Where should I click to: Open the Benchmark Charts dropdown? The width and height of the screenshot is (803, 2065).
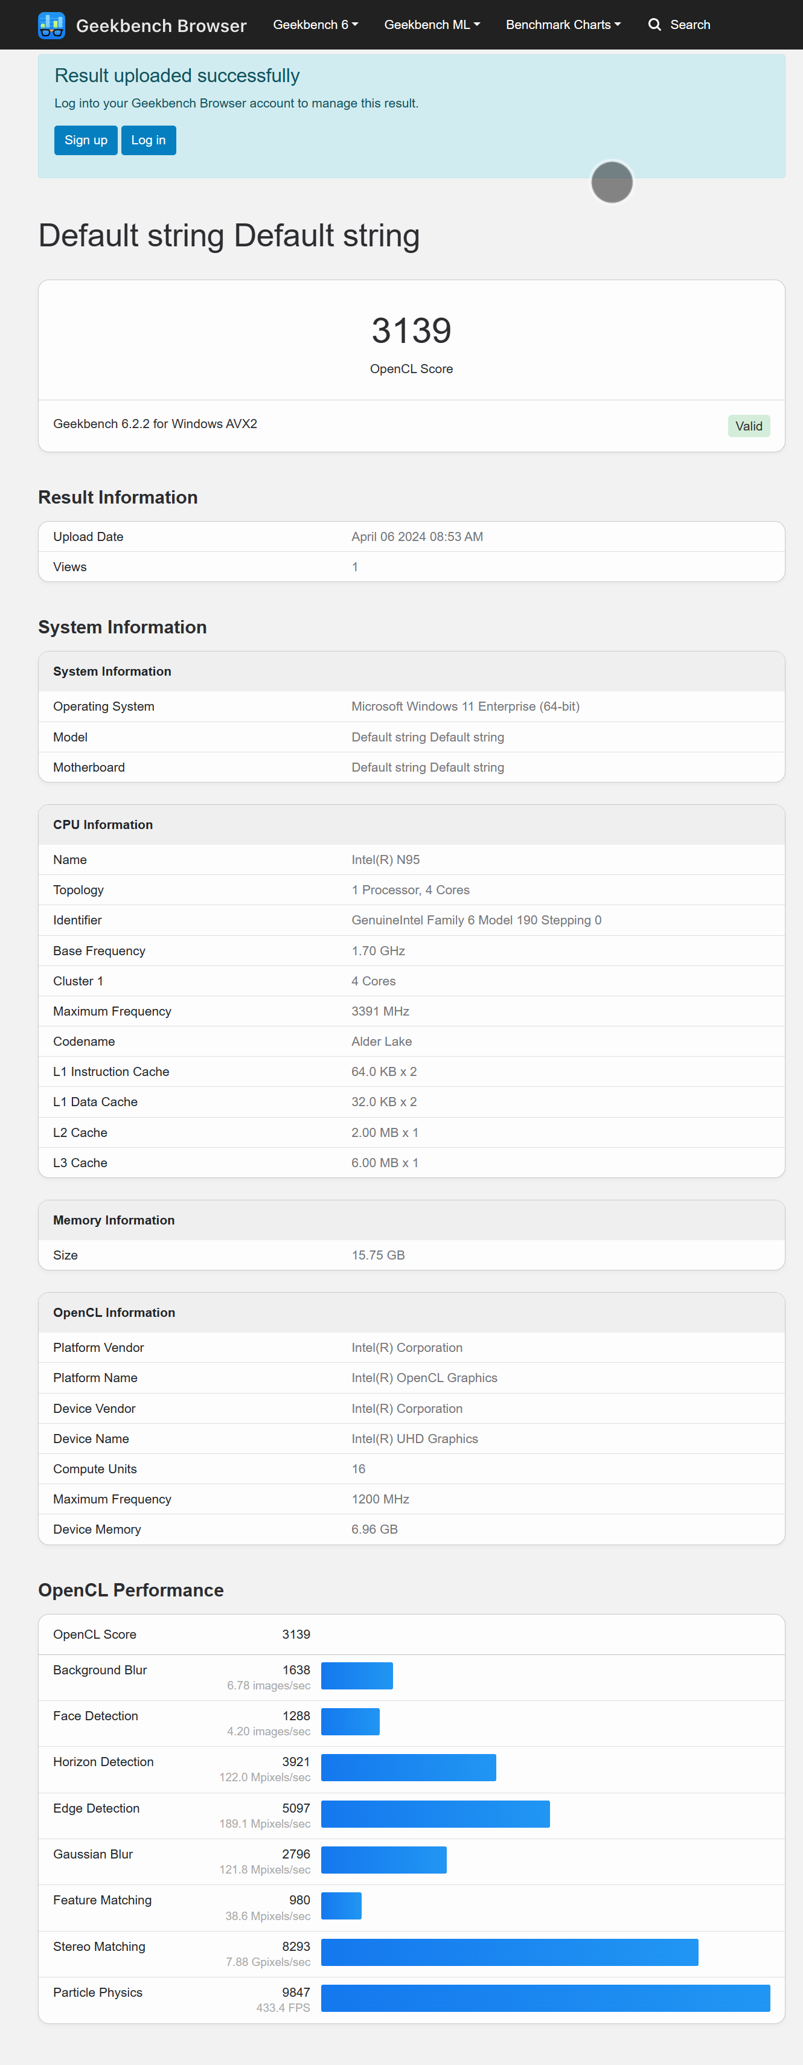point(563,25)
